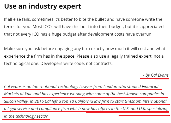Click the phrase 'bite the bullet'

92,19
